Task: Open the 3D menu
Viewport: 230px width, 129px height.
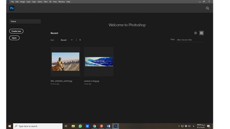Action: [x=50, y=2]
